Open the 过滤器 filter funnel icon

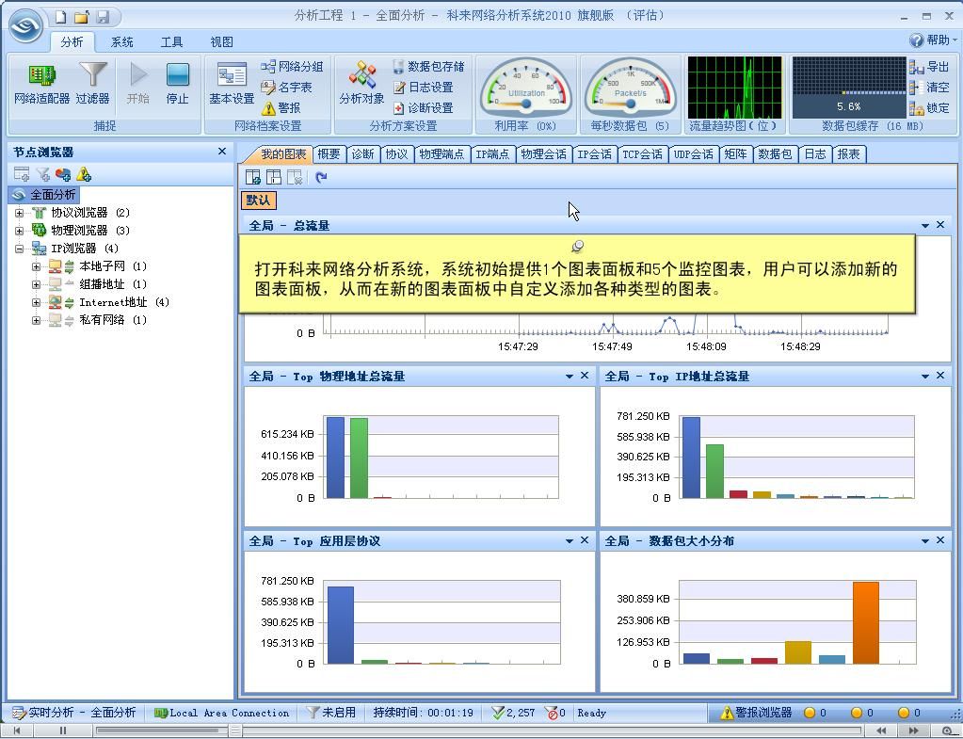coord(92,83)
